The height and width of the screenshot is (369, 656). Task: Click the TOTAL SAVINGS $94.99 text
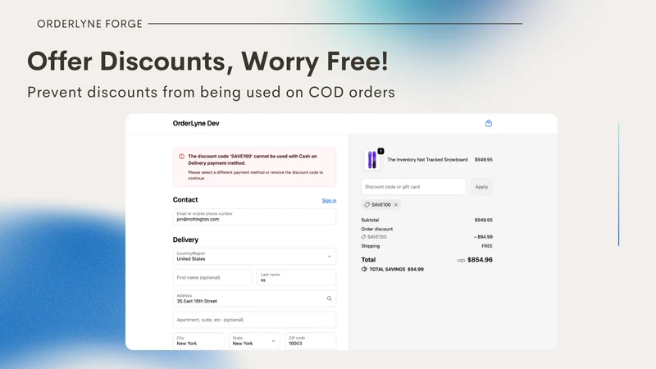[396, 270]
